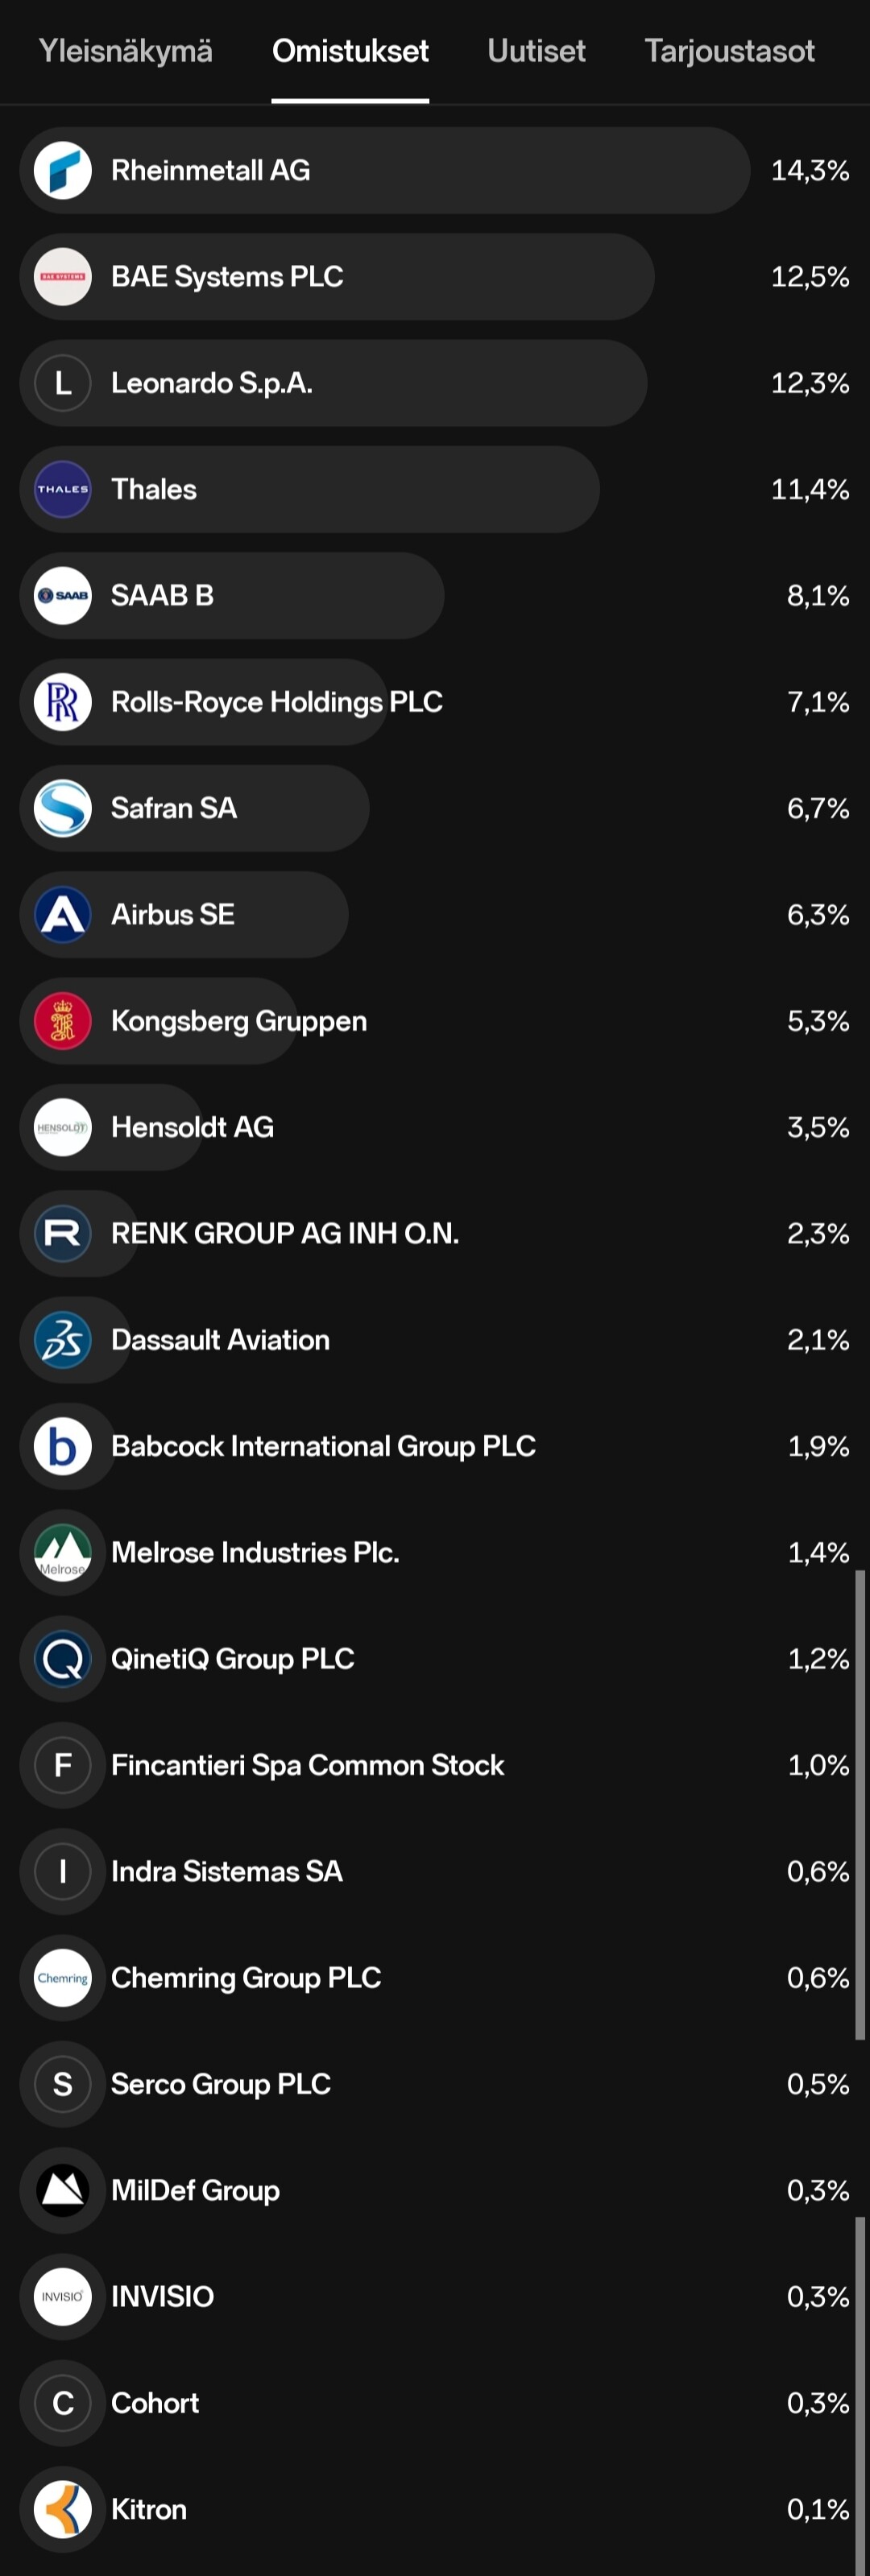Image resolution: width=870 pixels, height=2576 pixels.
Task: Tap the Thales logo icon
Action: 63,490
